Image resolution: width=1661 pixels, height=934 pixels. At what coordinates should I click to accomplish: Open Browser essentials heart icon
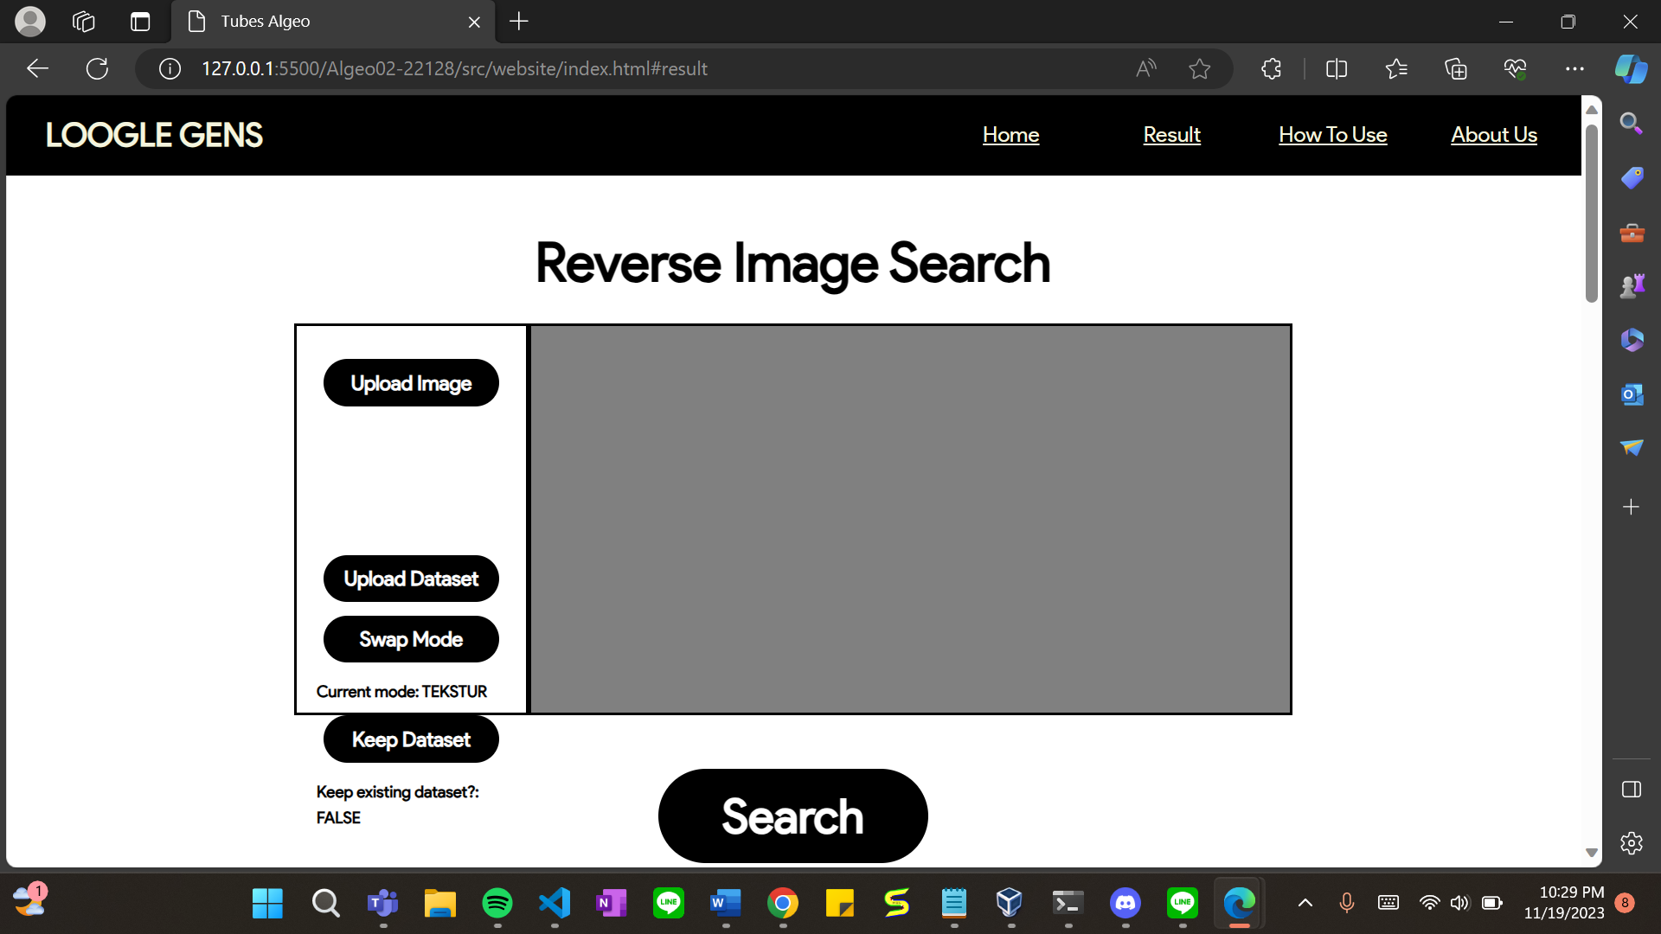coord(1515,69)
